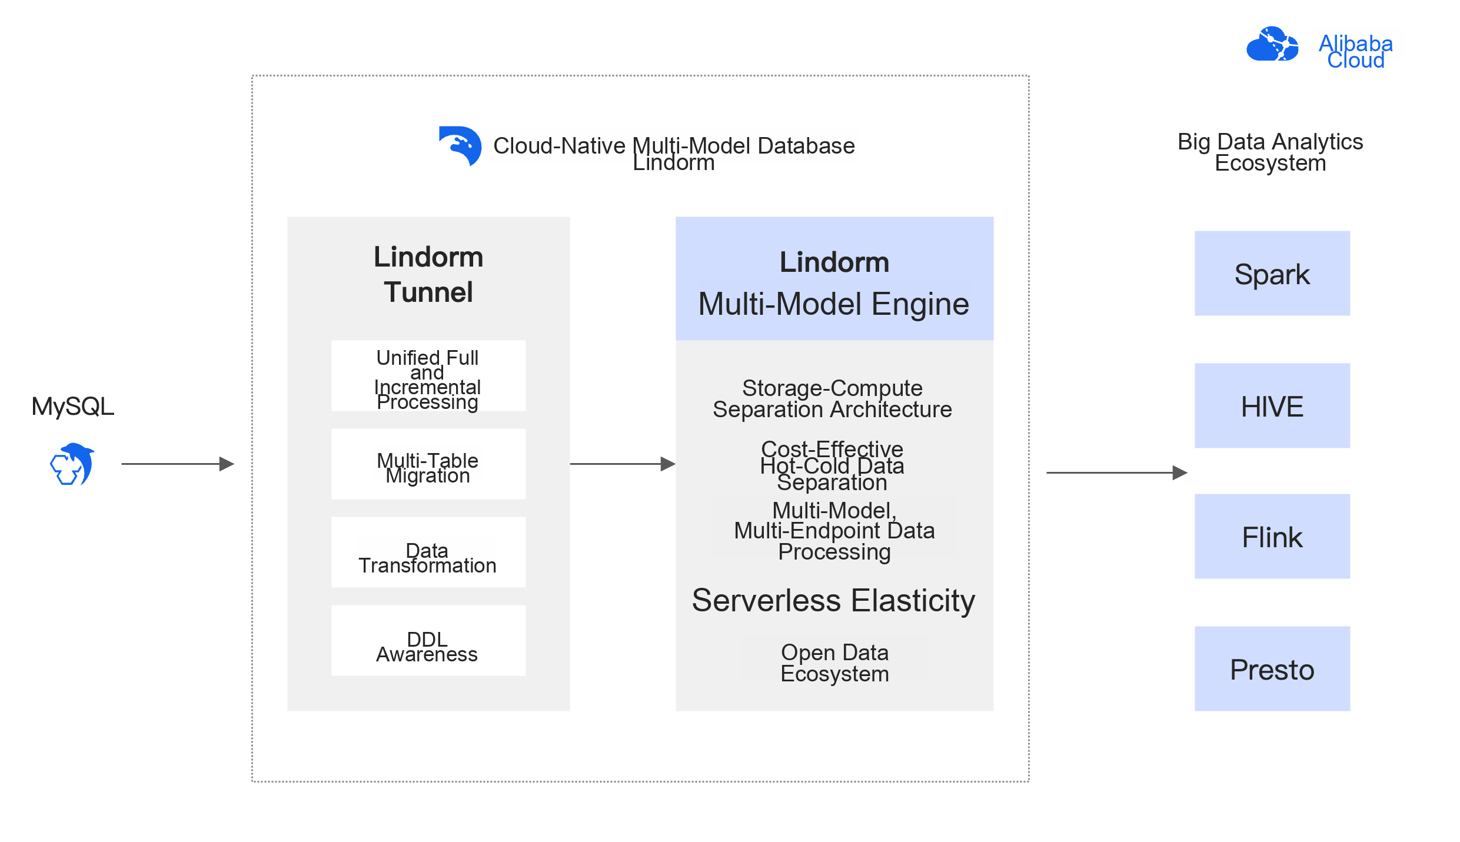The width and height of the screenshot is (1460, 842).
Task: Click Storage-Compute Separation Architecture text
Action: coord(833,399)
